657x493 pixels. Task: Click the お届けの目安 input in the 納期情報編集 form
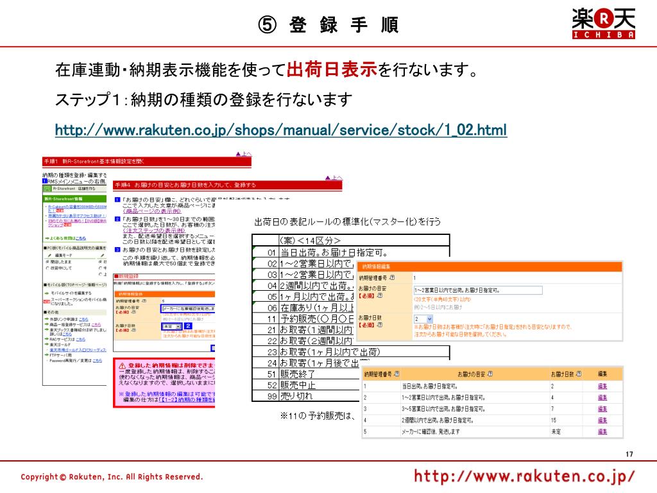pyautogui.click(x=477, y=290)
